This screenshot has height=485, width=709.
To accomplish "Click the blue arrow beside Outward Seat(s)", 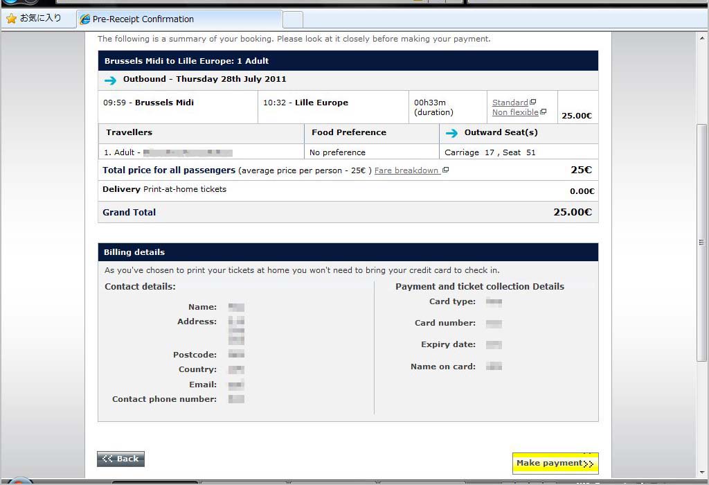I will 452,133.
